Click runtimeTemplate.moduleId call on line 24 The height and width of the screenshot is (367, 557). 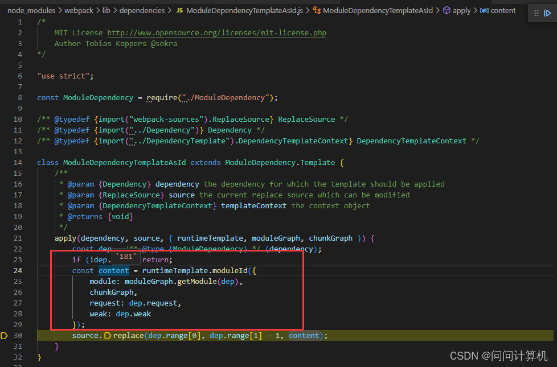pos(195,270)
